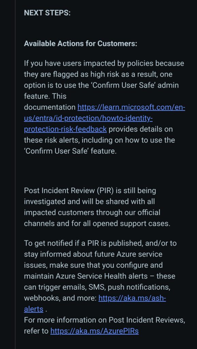Click 'refer to' text before AzurePIRs link
This screenshot has width=197, height=349.
click(x=36, y=331)
